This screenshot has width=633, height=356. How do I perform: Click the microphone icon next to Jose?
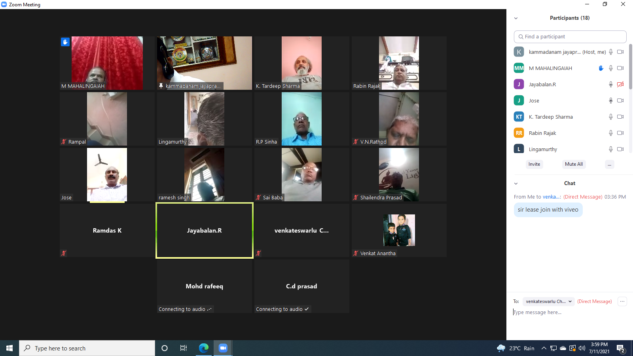(x=611, y=100)
